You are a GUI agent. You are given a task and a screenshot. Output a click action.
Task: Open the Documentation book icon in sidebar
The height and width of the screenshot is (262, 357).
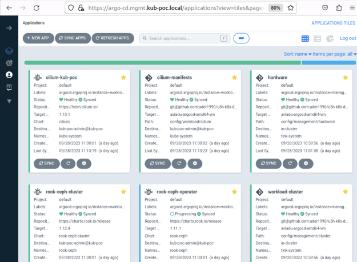pyautogui.click(x=9, y=87)
